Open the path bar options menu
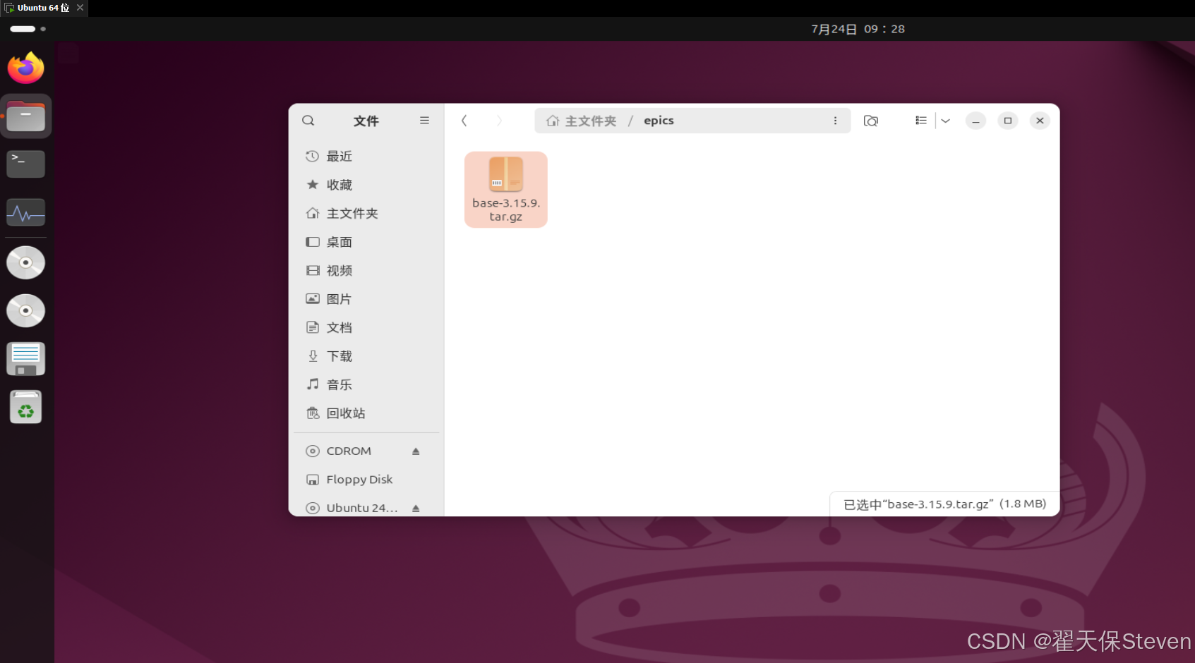The image size is (1195, 663). click(x=835, y=121)
